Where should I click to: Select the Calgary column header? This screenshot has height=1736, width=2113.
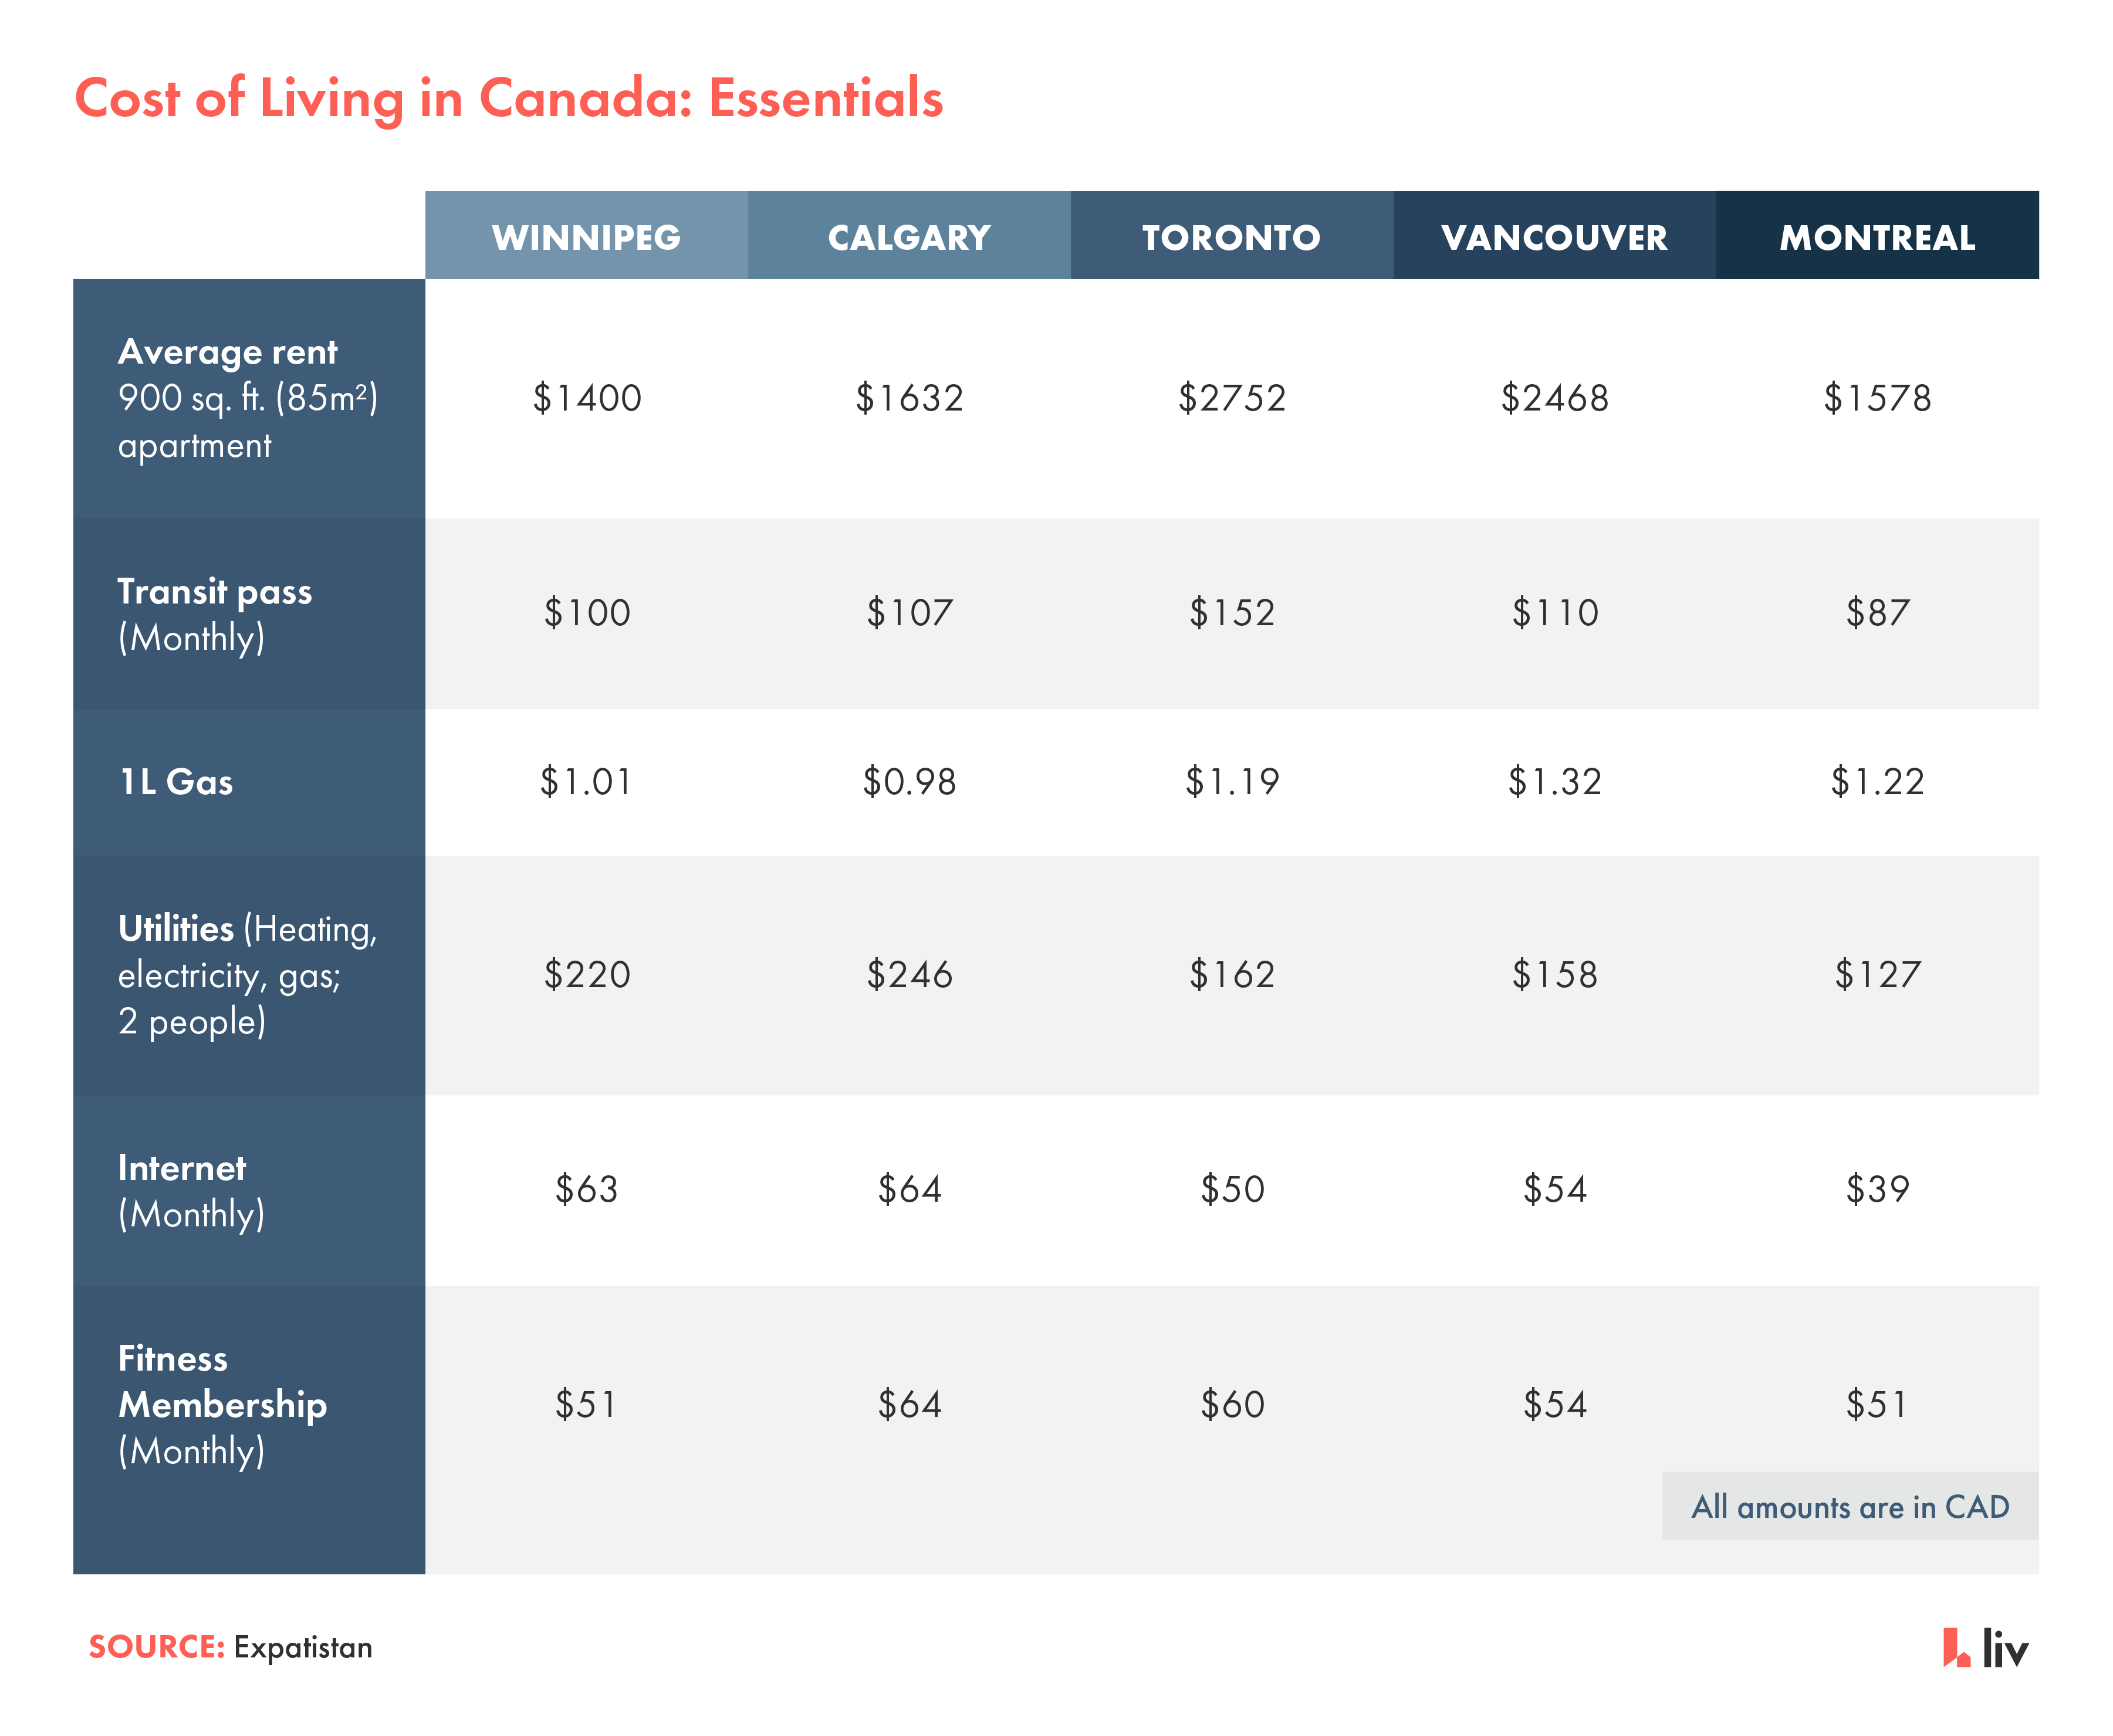(x=910, y=235)
